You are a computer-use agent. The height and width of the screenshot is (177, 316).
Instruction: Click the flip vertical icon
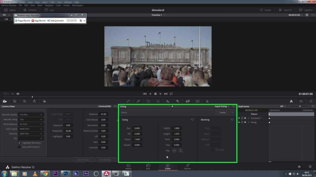pyautogui.click(x=180, y=151)
